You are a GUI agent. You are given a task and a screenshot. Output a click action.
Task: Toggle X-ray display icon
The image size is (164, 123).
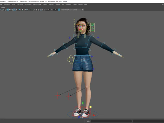pyautogui.click(x=36, y=10)
